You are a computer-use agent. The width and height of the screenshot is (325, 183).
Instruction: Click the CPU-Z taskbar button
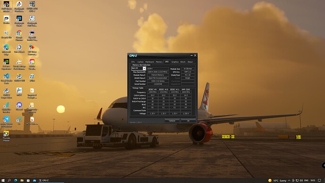click(51, 180)
